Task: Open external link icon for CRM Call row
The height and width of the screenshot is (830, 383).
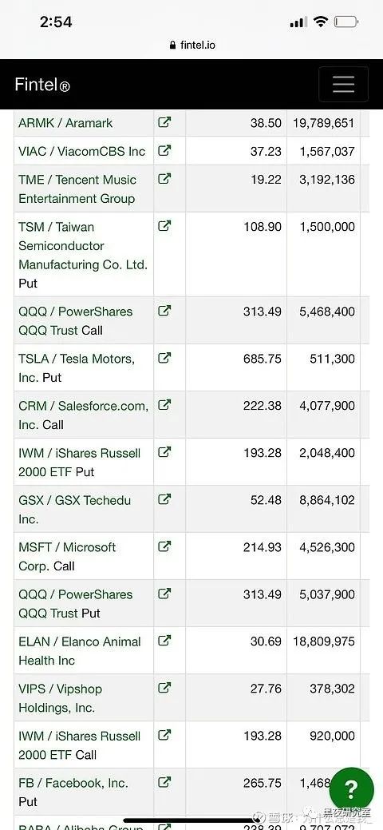Action: (164, 405)
